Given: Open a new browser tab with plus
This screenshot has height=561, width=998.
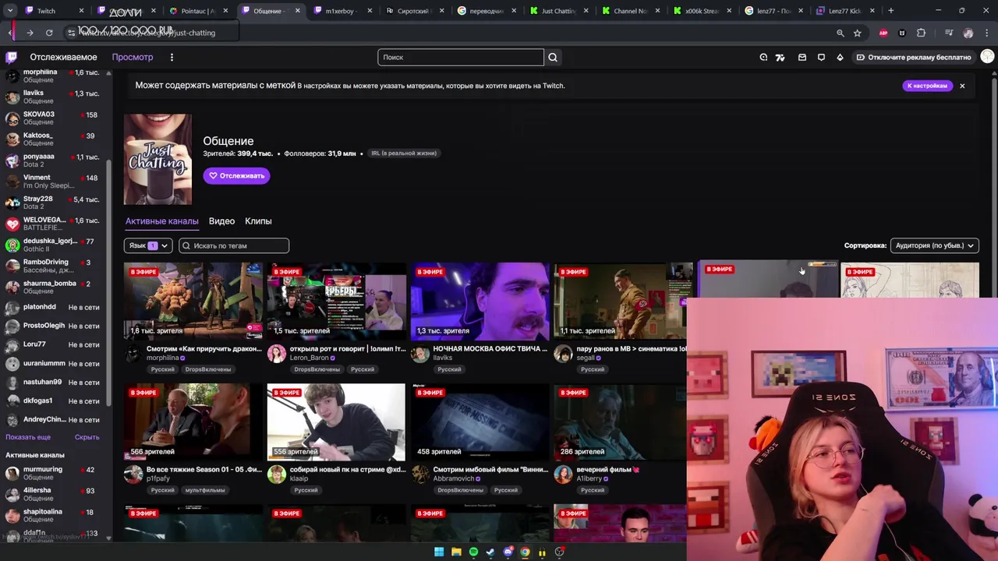Looking at the screenshot, I should coord(891,11).
